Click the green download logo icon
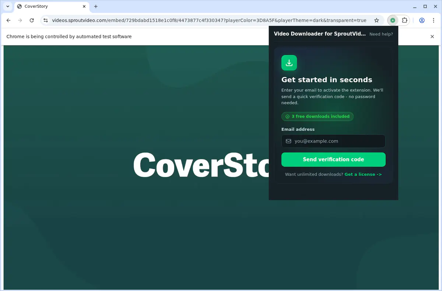The height and width of the screenshot is (291, 442). coord(289,63)
